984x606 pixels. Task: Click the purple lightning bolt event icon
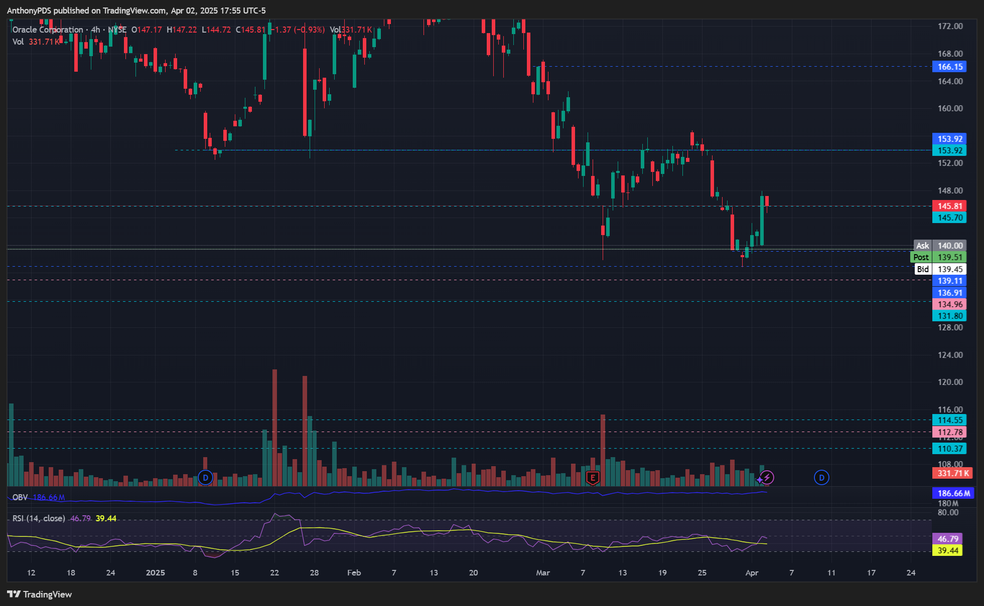767,478
